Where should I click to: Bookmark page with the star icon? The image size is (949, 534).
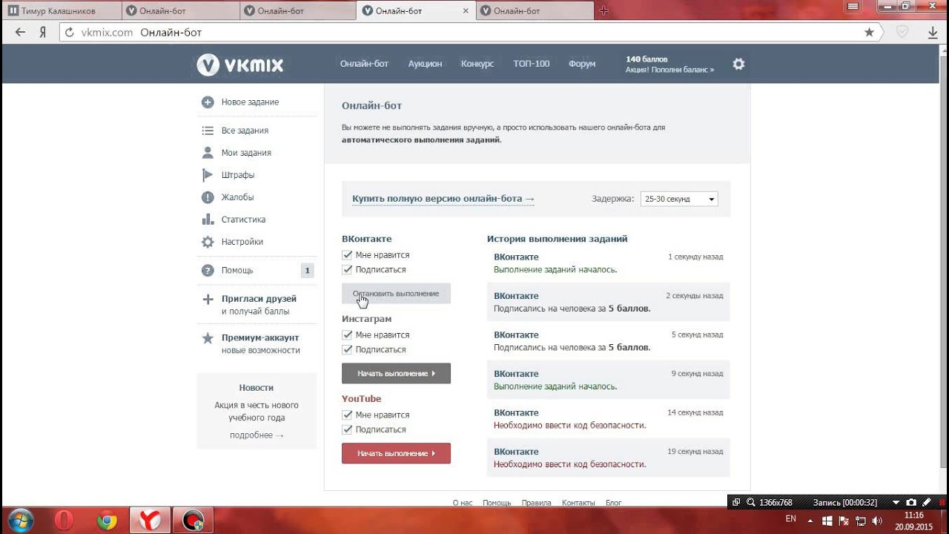point(869,32)
